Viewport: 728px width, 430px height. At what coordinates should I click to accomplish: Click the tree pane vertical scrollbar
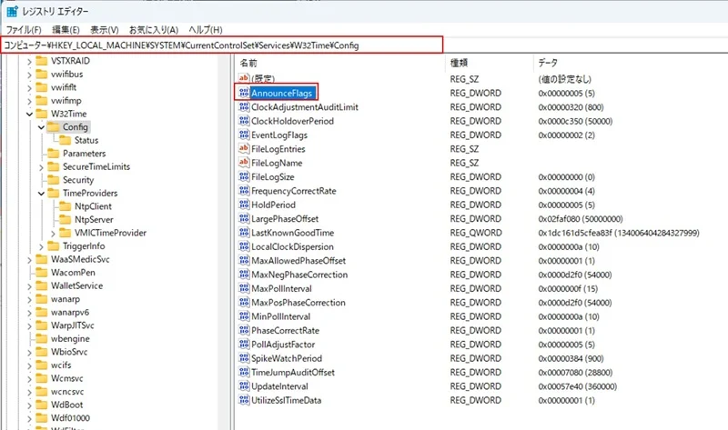pos(224,241)
